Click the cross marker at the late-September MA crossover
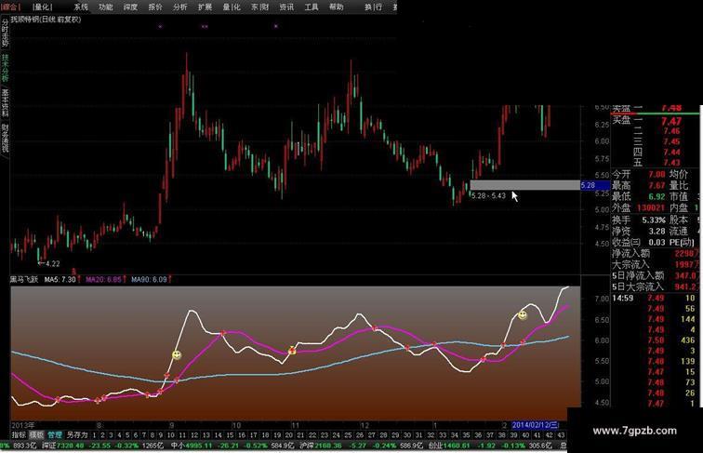Viewport: 703px width, 453px height. tap(222, 333)
